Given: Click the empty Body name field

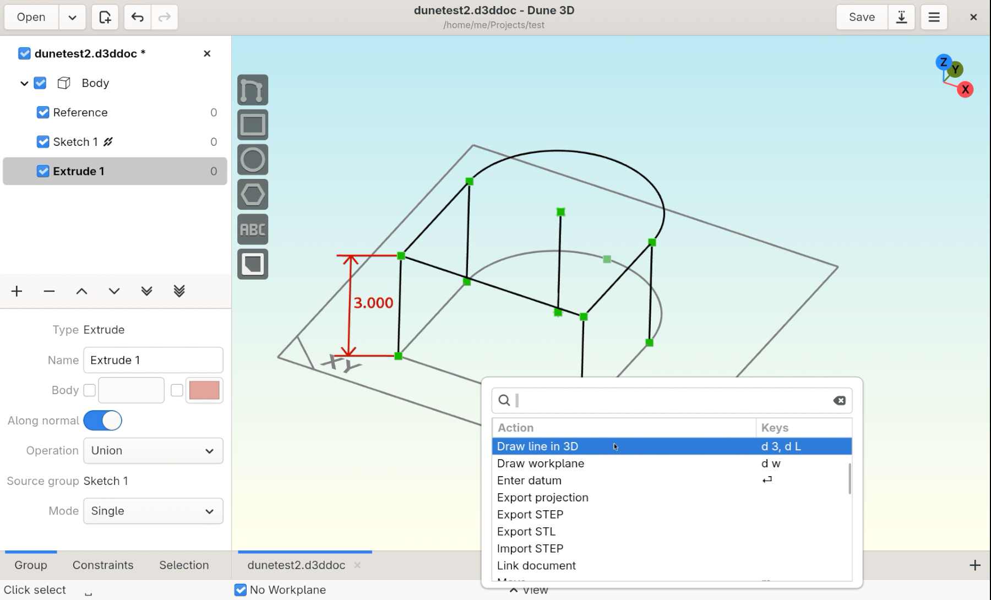Looking at the screenshot, I should (131, 390).
